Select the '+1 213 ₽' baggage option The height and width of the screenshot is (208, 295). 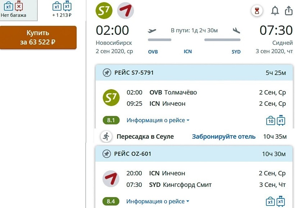click(62, 10)
